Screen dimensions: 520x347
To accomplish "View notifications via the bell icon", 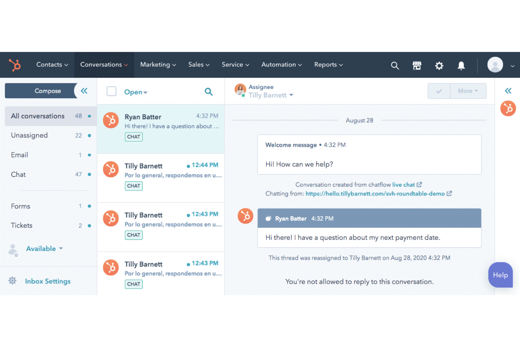I will click(461, 65).
